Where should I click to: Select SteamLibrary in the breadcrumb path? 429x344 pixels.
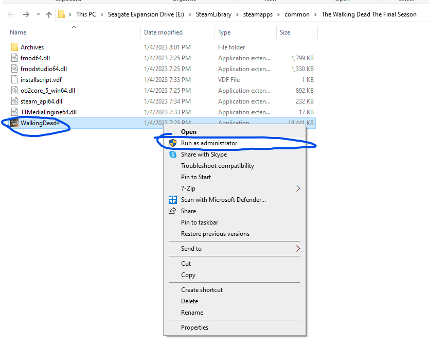point(213,14)
